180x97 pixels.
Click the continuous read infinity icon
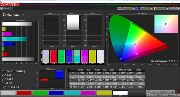click(168, 92)
